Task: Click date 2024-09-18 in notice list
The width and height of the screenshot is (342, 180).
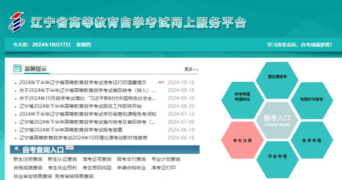Action: tap(181, 90)
